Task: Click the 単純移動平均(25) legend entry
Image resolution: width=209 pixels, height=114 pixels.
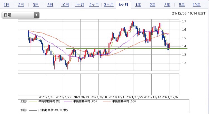Action: pos(85,101)
